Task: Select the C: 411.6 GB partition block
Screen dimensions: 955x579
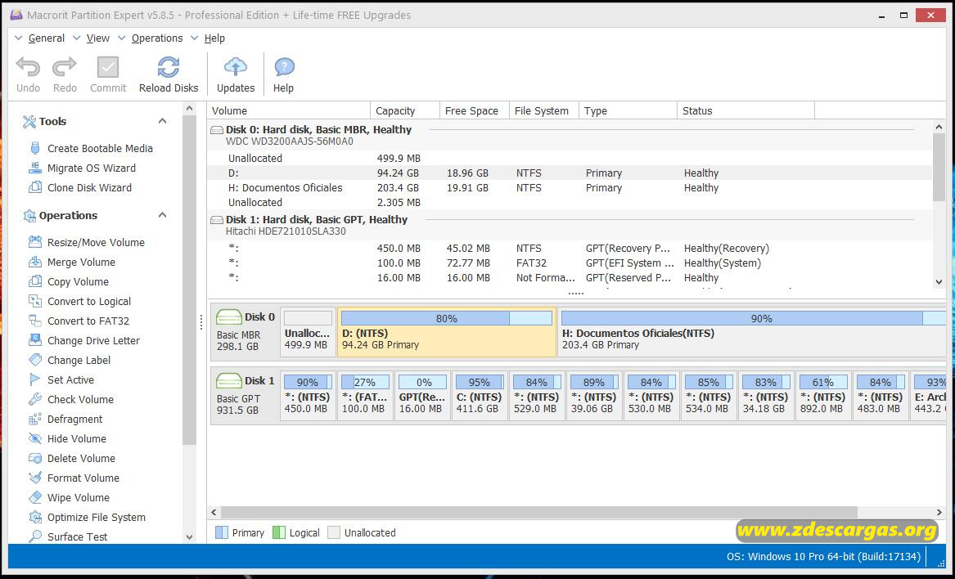Action: pyautogui.click(x=480, y=396)
